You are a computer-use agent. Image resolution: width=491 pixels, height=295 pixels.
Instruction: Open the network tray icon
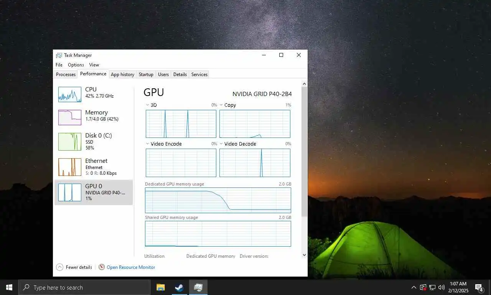point(432,287)
